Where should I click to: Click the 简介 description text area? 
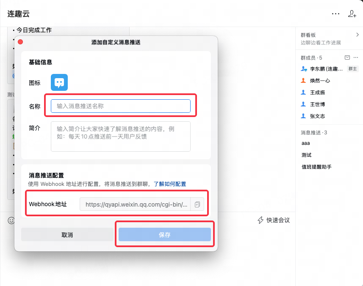pos(120,136)
